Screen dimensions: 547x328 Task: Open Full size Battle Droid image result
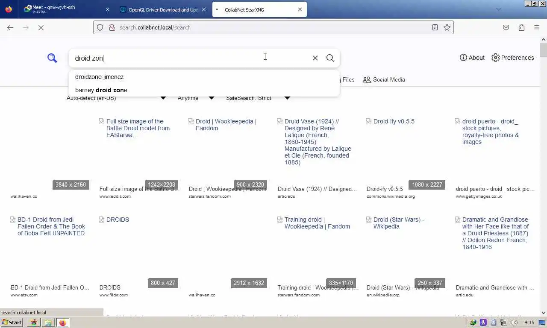click(138, 128)
